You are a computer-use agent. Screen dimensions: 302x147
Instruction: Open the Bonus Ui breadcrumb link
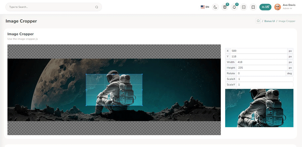click(270, 21)
